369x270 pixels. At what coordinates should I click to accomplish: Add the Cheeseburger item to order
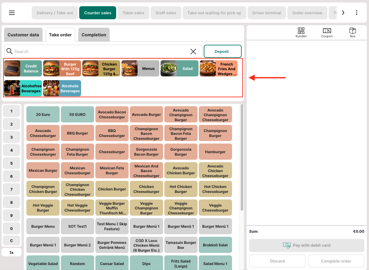tap(112, 152)
